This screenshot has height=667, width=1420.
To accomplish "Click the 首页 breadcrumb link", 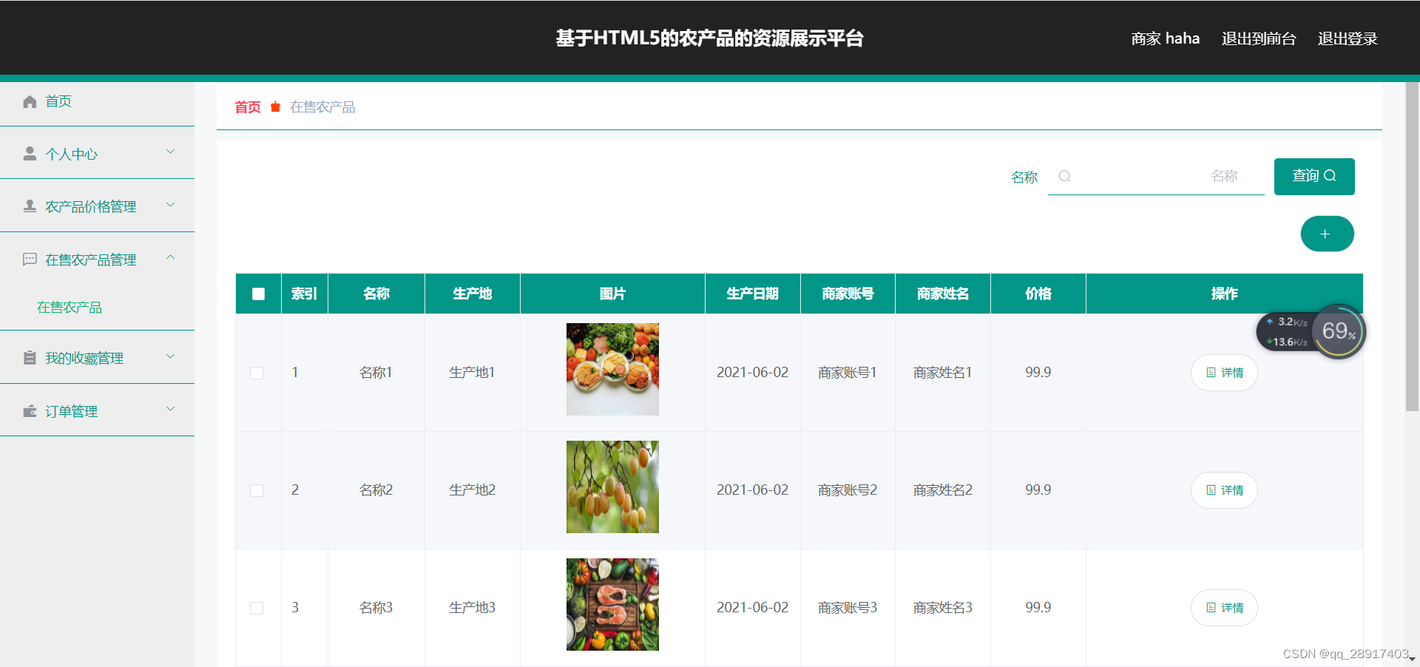I will (248, 107).
